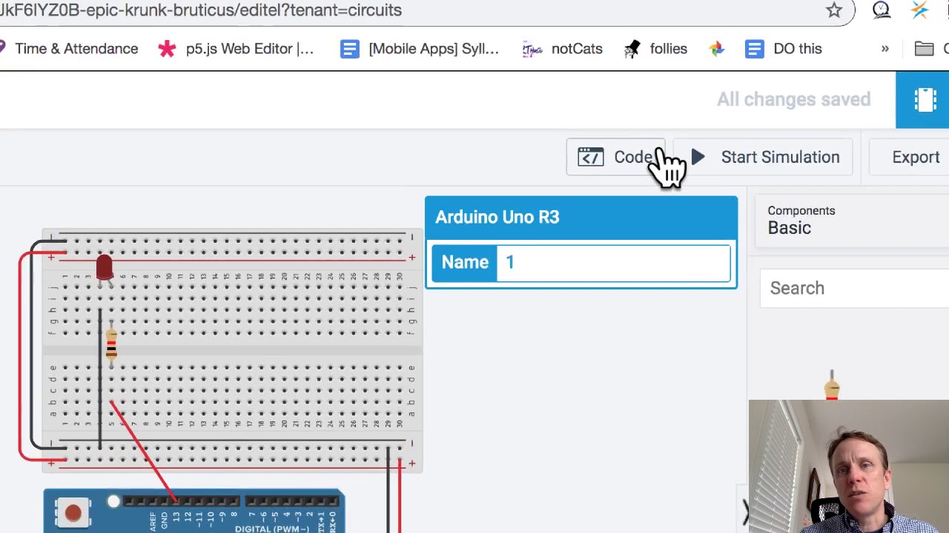Open p5.js Web Editor bookmark
949x533 pixels.
tap(237, 49)
